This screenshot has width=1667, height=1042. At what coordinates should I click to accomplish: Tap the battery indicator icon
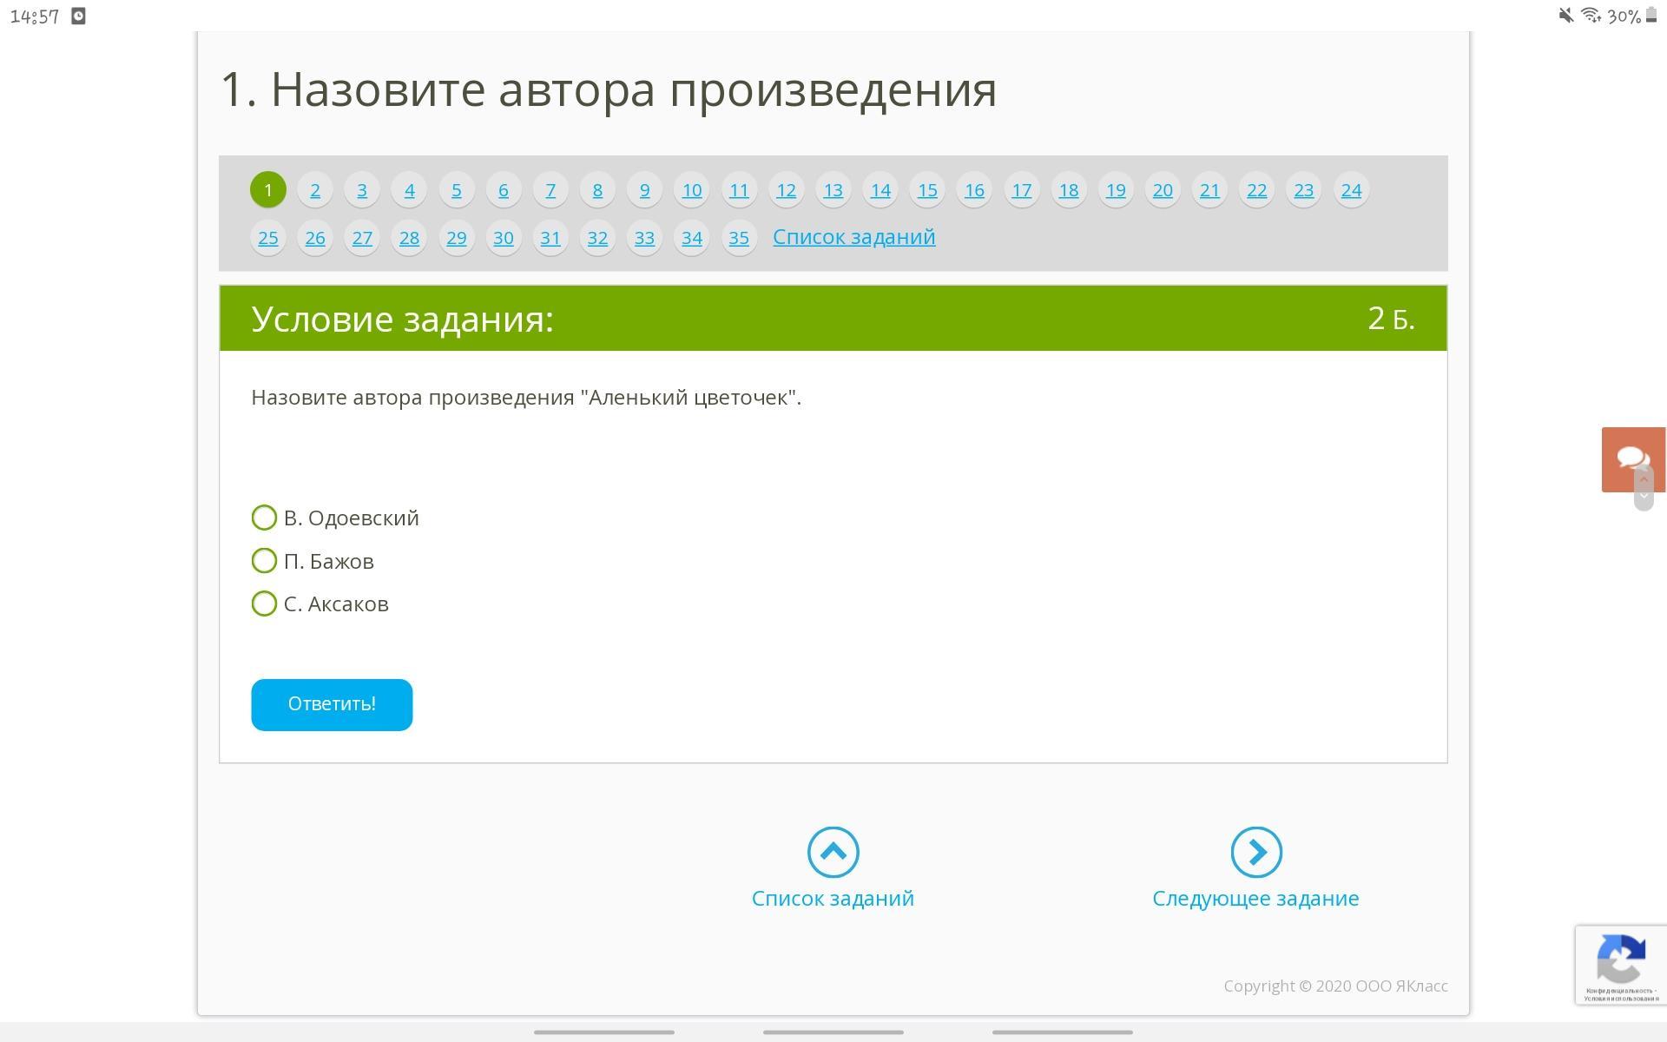(1651, 16)
